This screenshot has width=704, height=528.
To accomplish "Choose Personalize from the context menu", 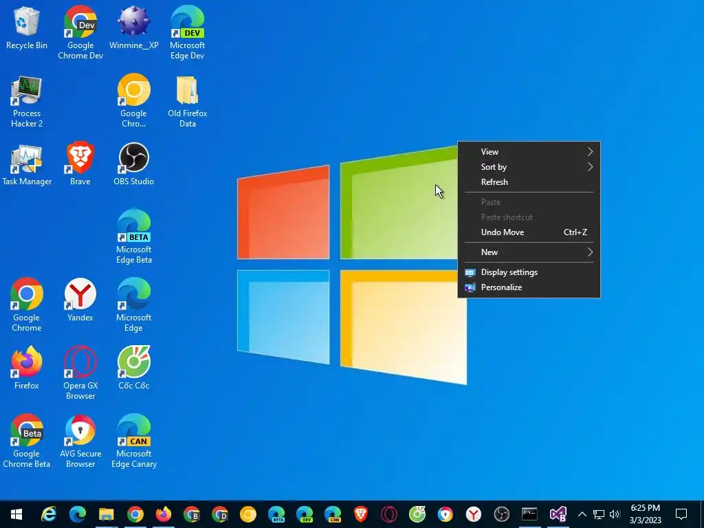I will coord(529,287).
